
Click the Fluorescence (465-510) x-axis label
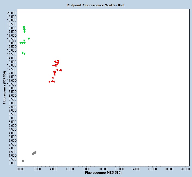103,173
